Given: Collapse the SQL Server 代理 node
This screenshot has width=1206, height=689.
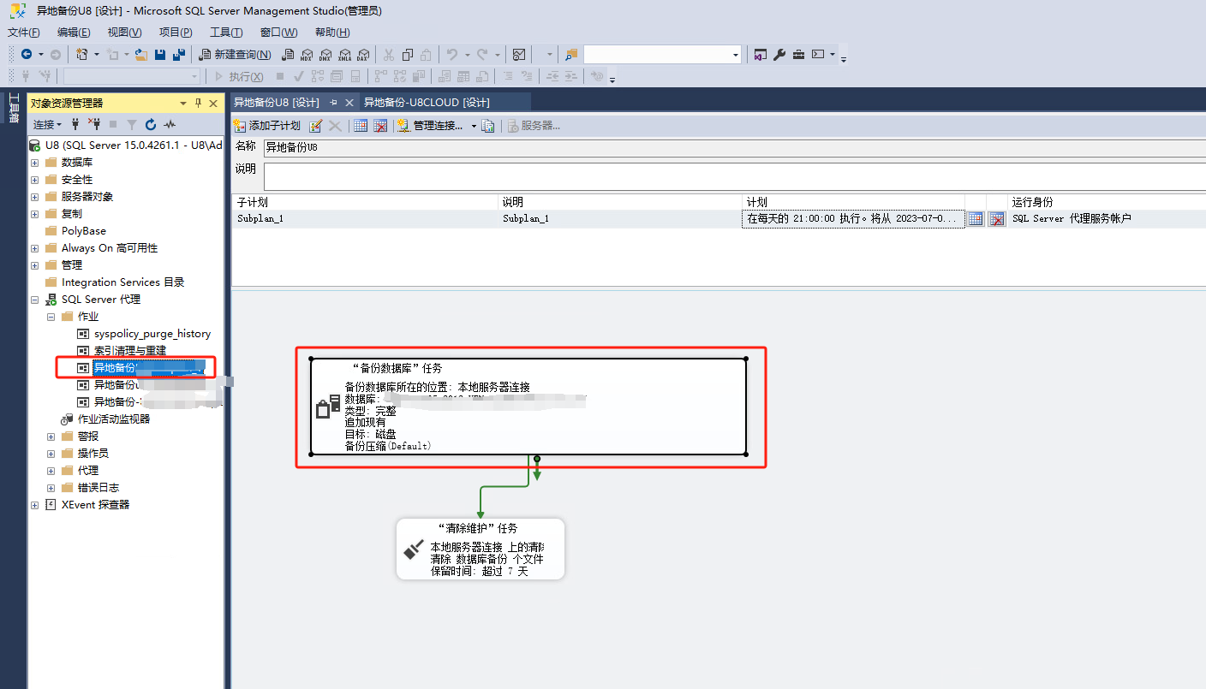Looking at the screenshot, I should point(34,300).
